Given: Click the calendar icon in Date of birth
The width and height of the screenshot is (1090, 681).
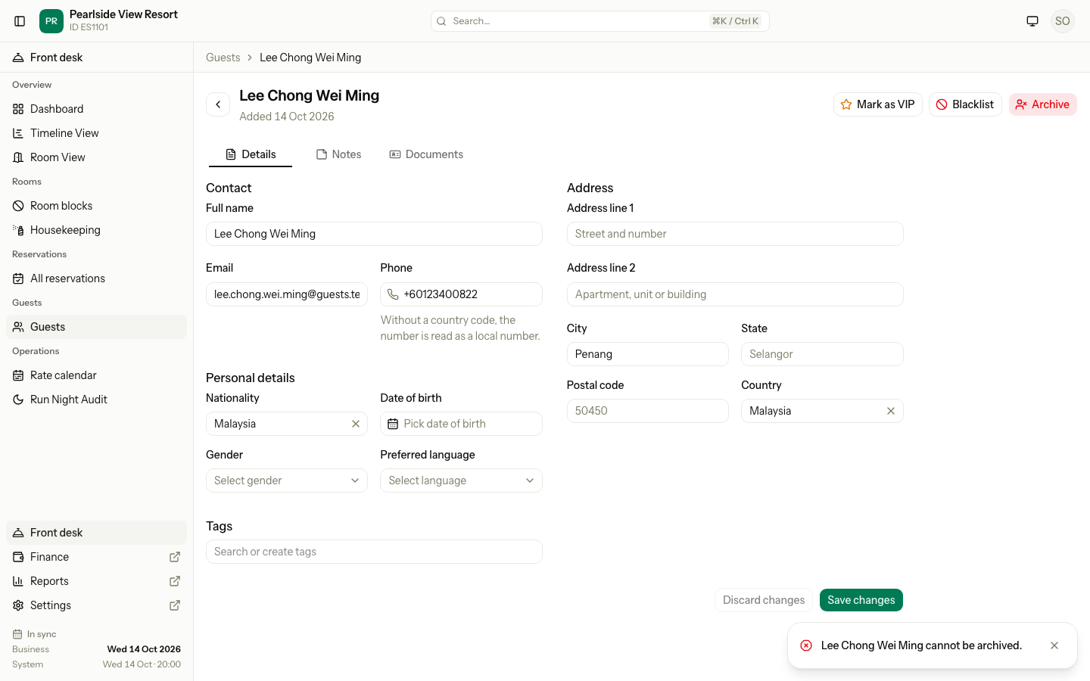Looking at the screenshot, I should (393, 424).
